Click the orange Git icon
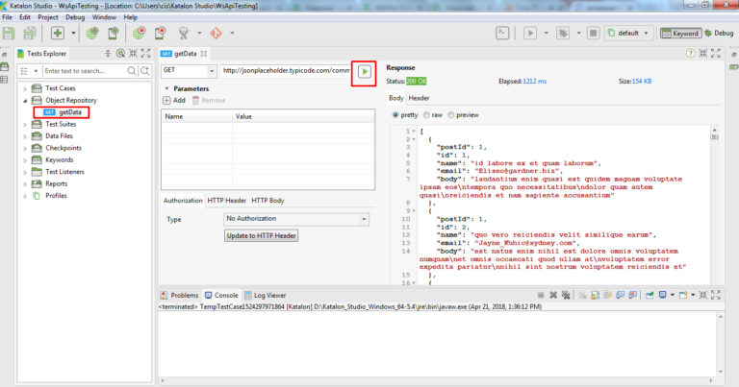Screen dimensions: 739x387 click(216, 33)
